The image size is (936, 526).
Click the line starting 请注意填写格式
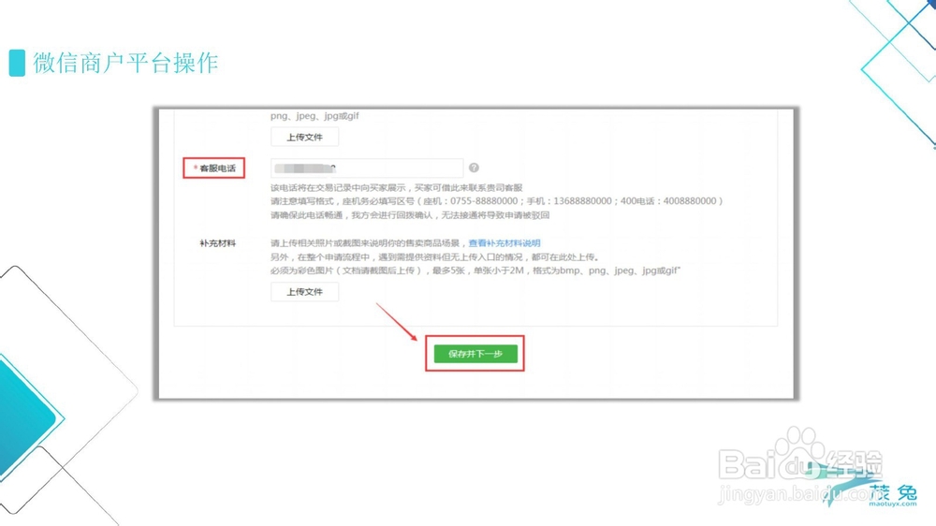tap(497, 201)
